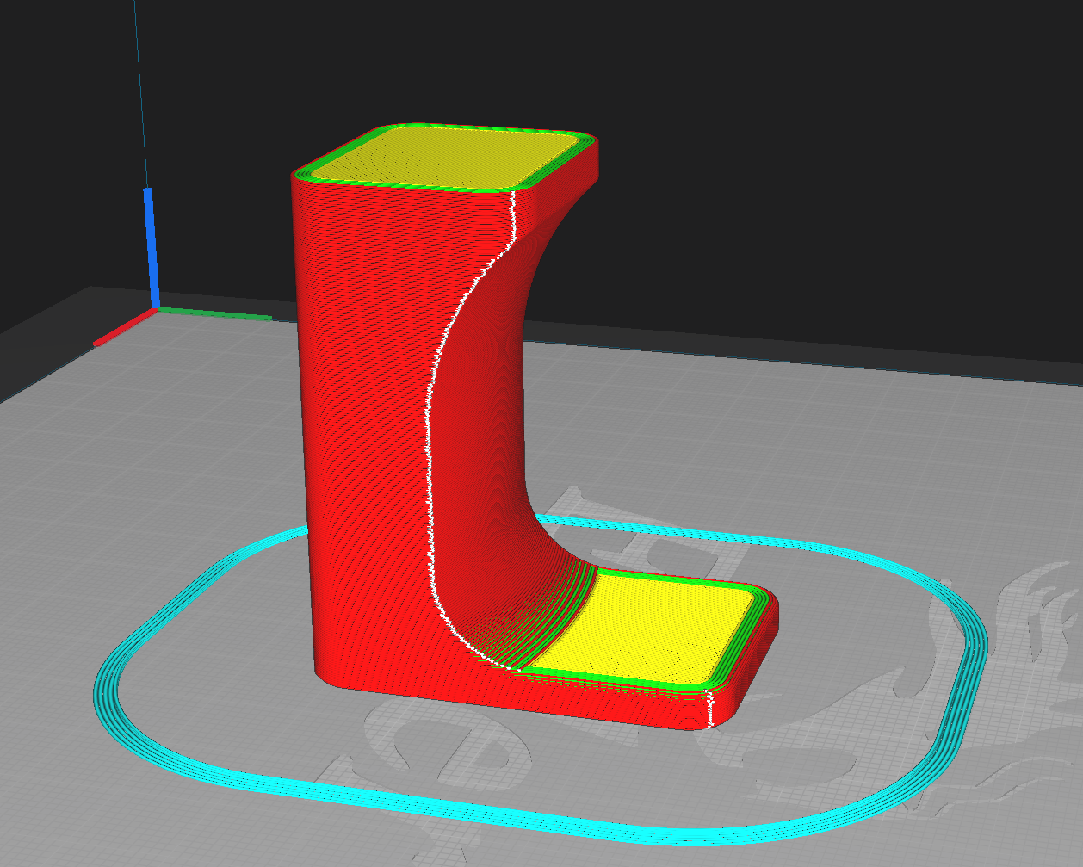Click the red outer wall of the vertical column
The width and height of the screenshot is (1083, 867).
coord(362,430)
